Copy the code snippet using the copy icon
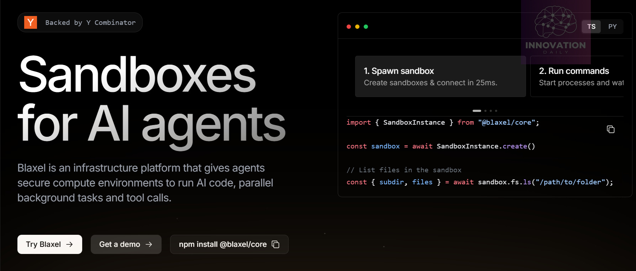 (611, 129)
